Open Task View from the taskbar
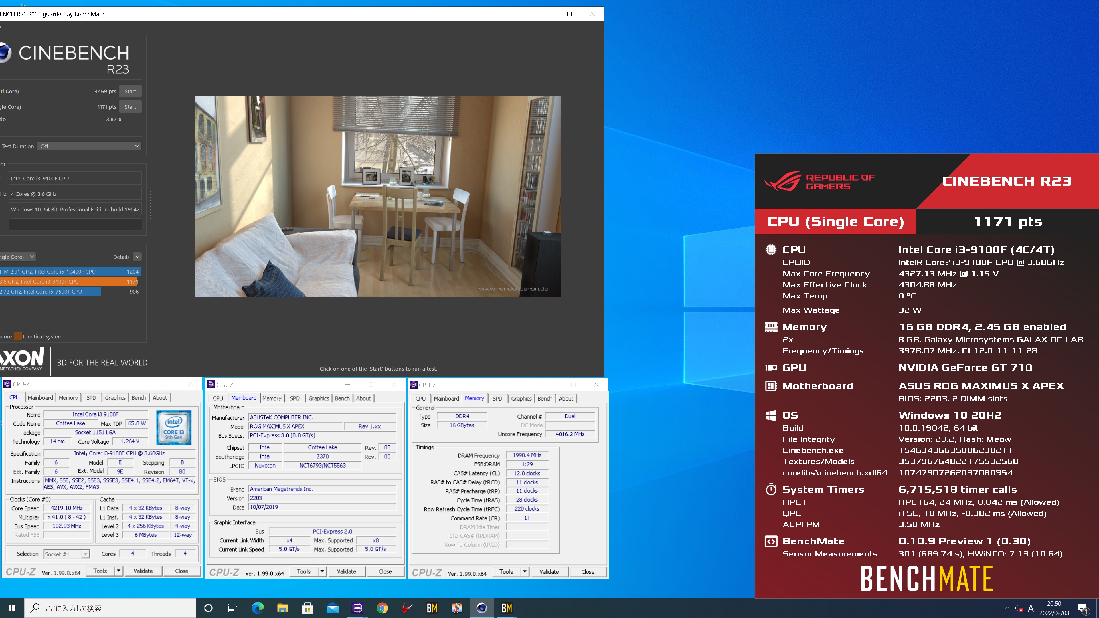The width and height of the screenshot is (1099, 618). 232,608
